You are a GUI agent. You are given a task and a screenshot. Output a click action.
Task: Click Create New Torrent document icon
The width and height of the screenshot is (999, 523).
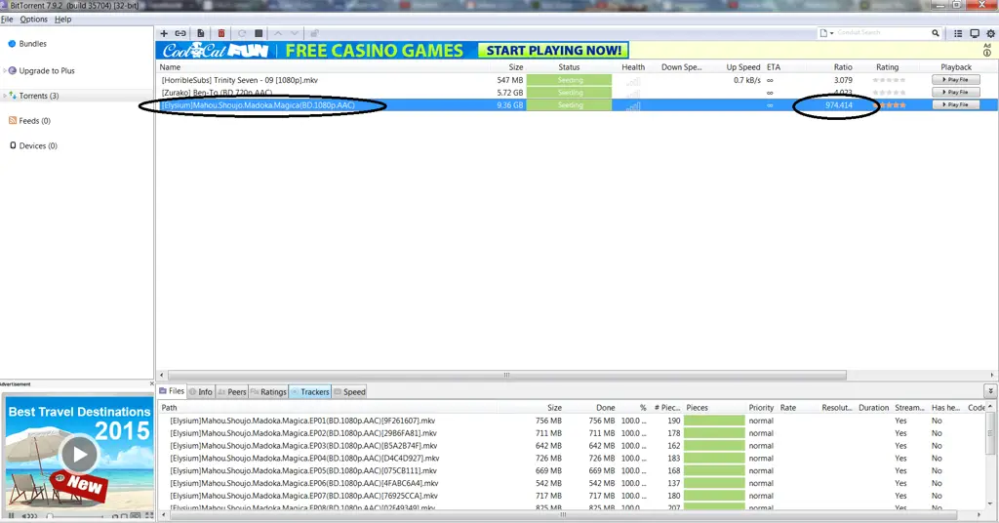201,33
